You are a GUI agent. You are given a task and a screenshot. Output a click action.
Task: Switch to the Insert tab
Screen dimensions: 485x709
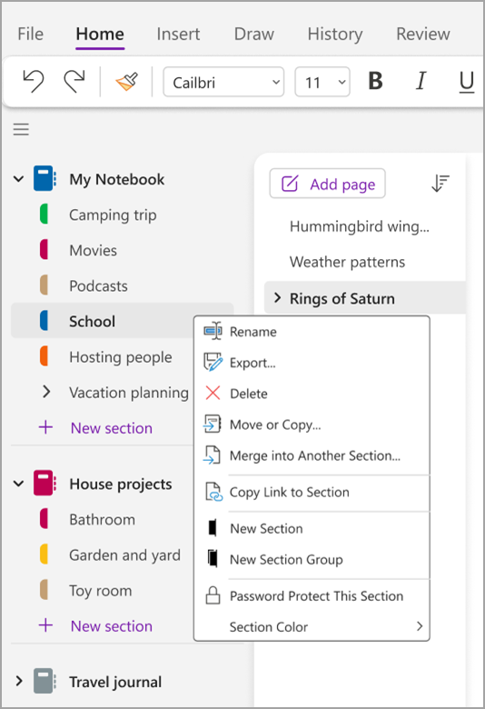[178, 34]
